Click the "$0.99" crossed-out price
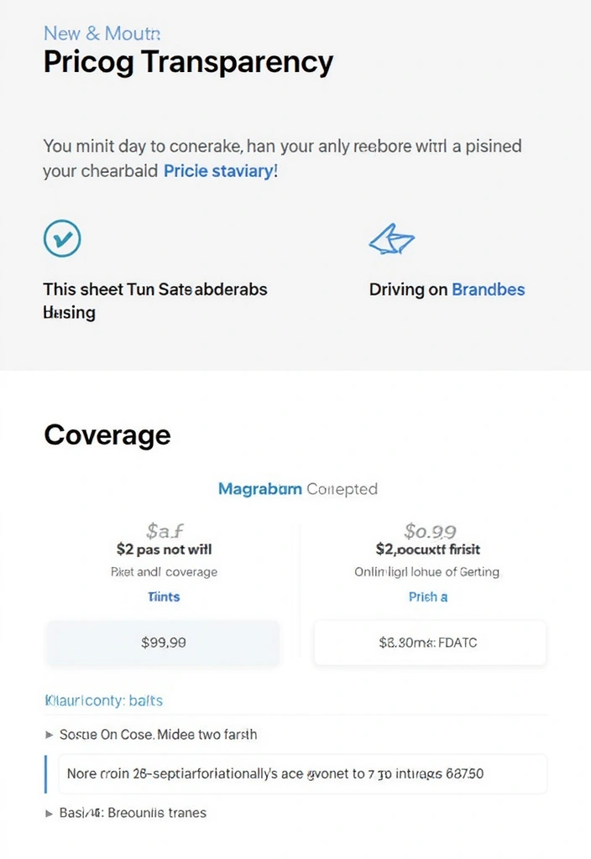Screen dimensions: 591x859 click(428, 530)
